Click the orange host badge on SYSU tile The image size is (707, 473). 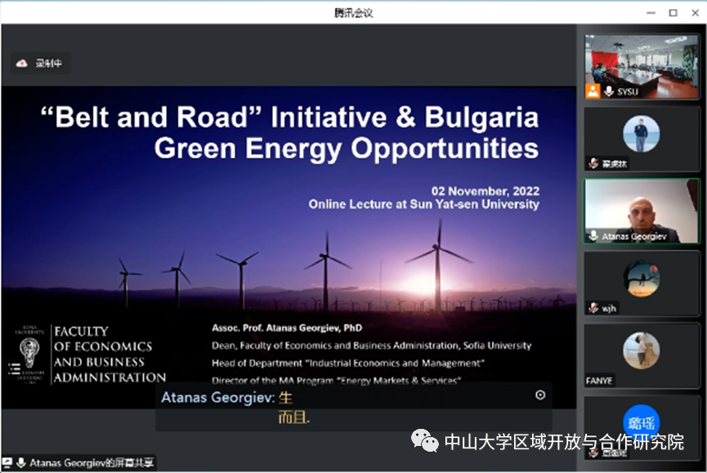[593, 91]
